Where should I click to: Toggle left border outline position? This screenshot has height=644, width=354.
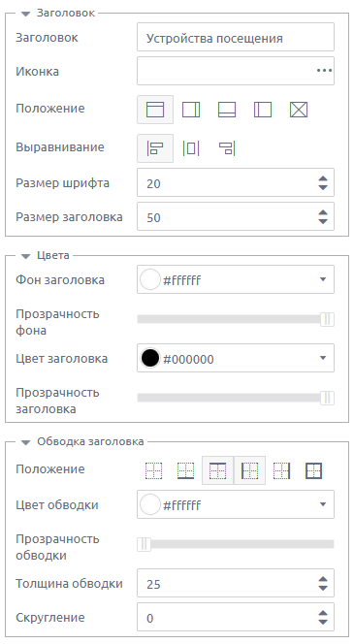[x=249, y=470]
